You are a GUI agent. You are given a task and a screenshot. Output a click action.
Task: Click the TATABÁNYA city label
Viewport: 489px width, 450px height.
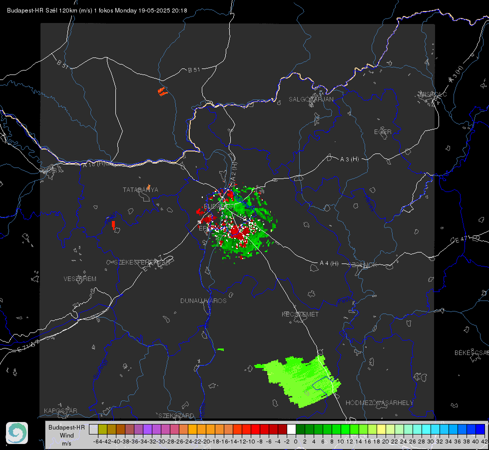pyautogui.click(x=140, y=189)
